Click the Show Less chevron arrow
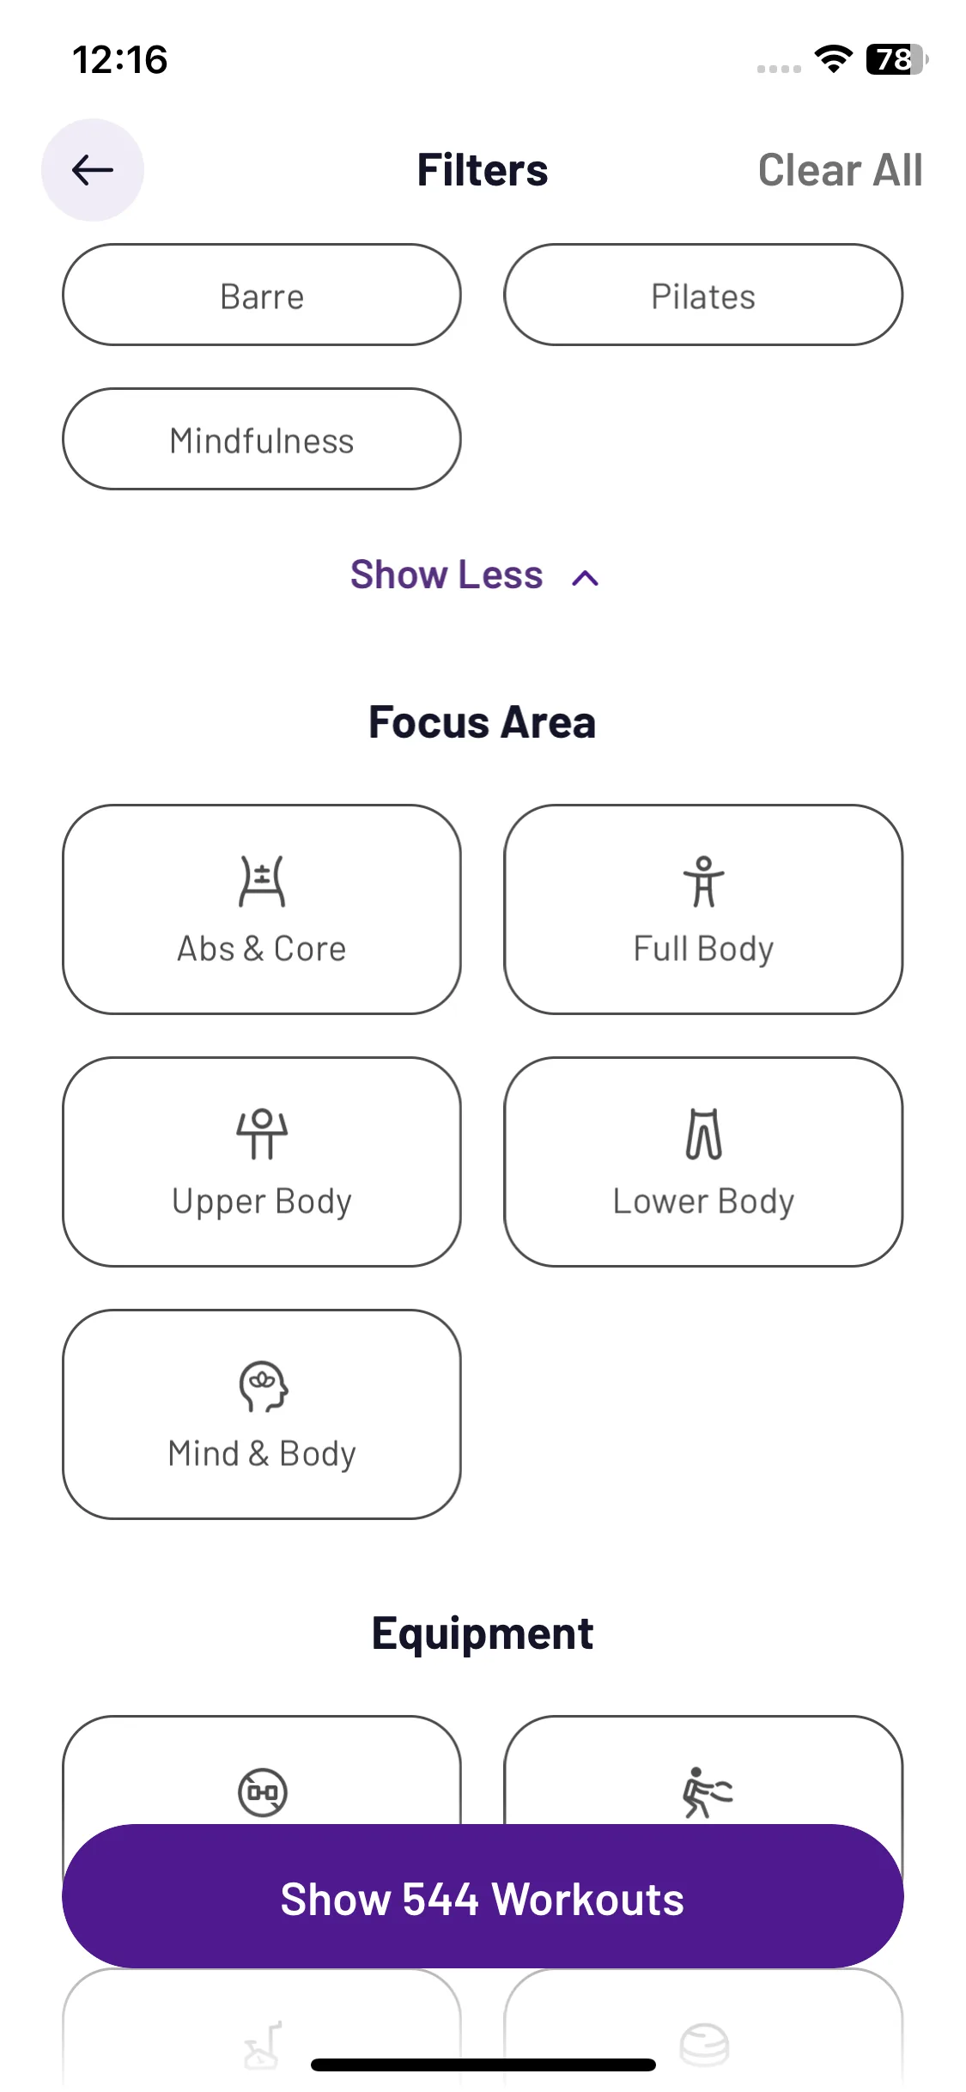Viewport: 966px width, 2092px height. click(x=586, y=578)
